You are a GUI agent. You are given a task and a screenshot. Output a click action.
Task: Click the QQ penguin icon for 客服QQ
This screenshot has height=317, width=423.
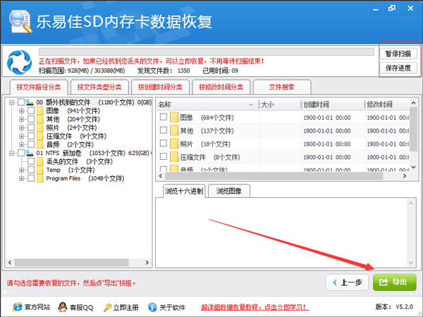point(63,306)
